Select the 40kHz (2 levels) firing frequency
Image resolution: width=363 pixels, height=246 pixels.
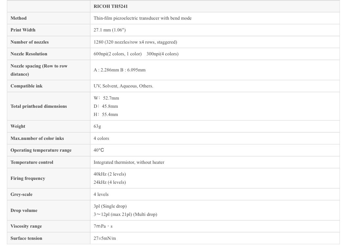(110, 174)
